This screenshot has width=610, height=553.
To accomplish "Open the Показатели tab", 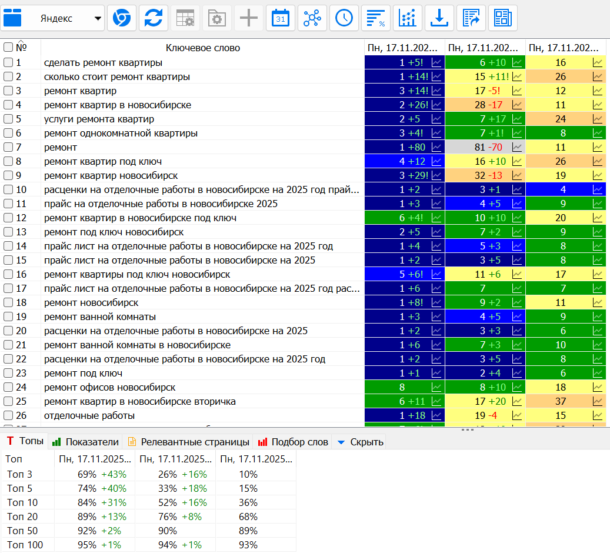I will coord(85,442).
